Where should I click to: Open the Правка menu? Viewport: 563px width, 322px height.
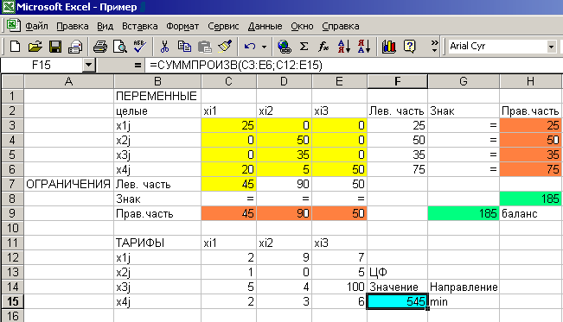(73, 26)
